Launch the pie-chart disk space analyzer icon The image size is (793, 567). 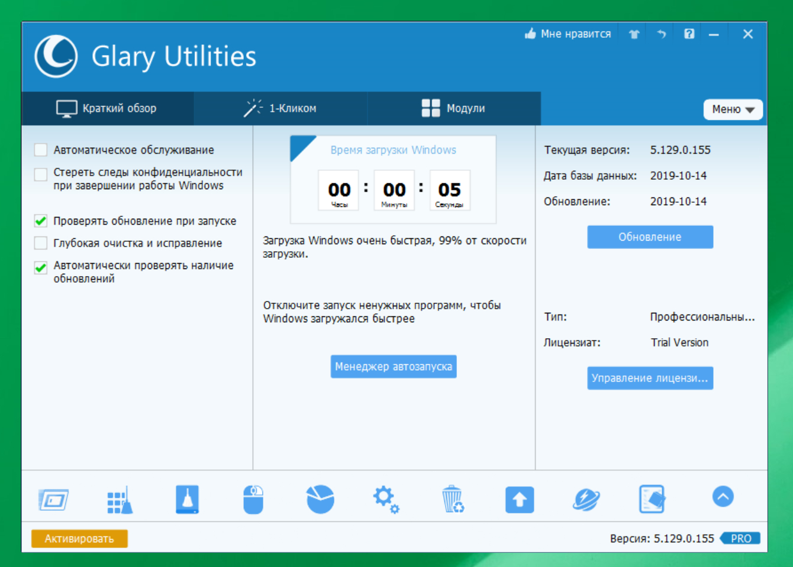click(320, 500)
